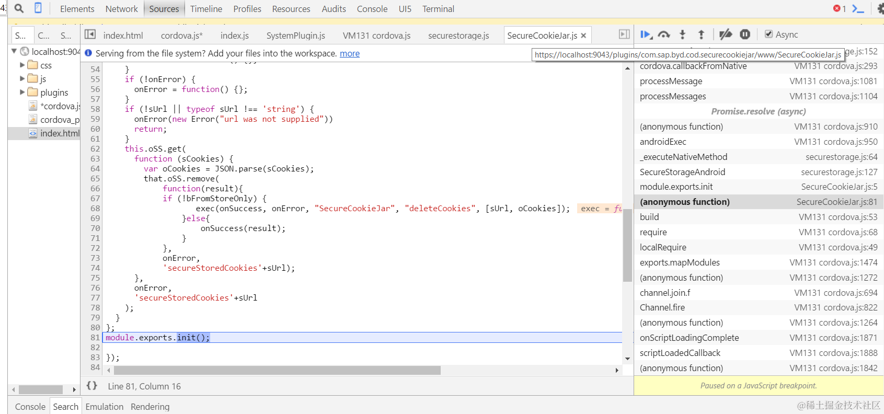Switch to the Sources panel
The image size is (884, 414).
pyautogui.click(x=164, y=9)
